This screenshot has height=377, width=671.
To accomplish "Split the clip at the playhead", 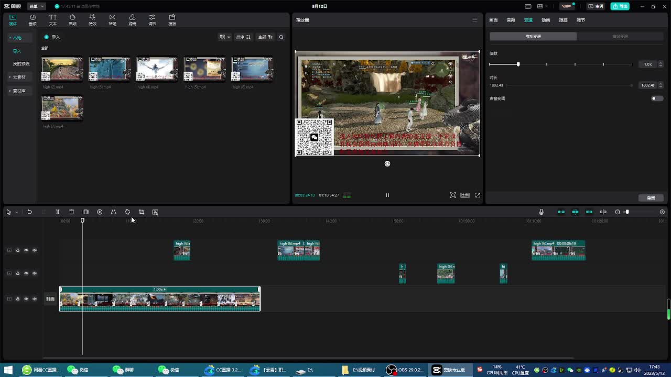I will pyautogui.click(x=58, y=212).
